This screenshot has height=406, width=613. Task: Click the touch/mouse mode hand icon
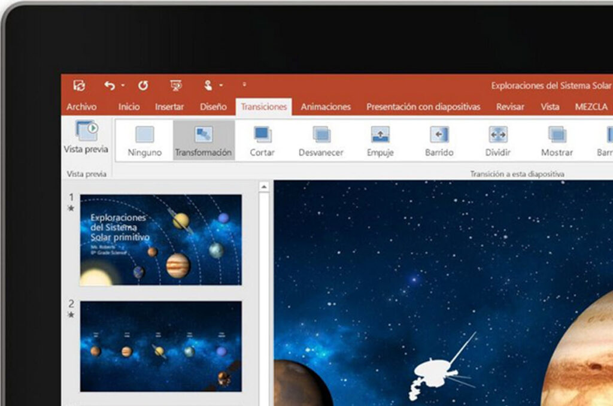coord(208,85)
